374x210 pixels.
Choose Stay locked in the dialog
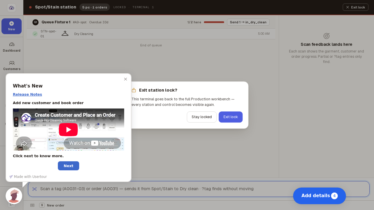point(202,117)
